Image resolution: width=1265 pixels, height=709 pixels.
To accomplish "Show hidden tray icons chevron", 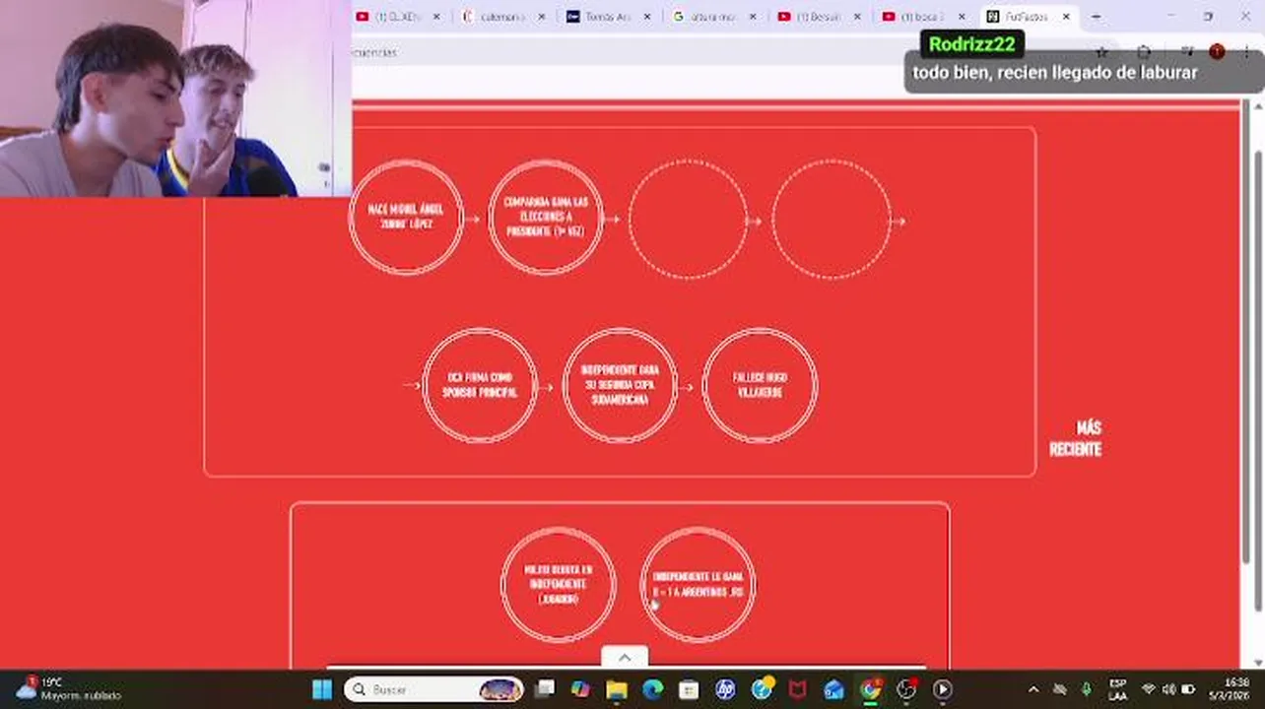I will click(1033, 689).
